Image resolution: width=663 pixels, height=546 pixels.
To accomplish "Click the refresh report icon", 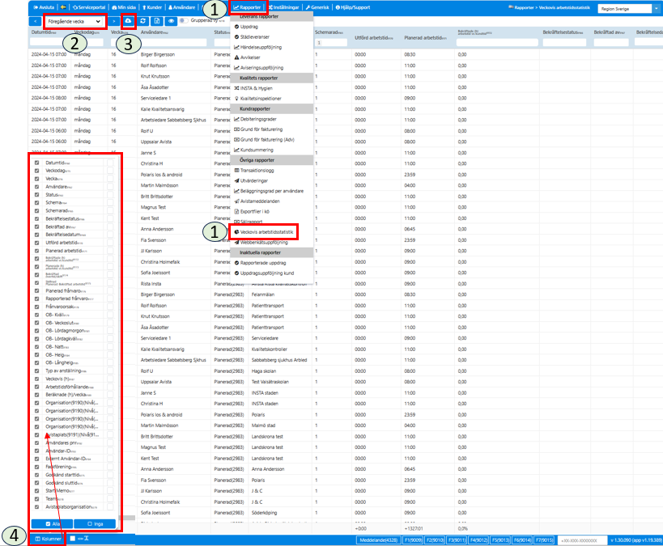I will pyautogui.click(x=143, y=21).
